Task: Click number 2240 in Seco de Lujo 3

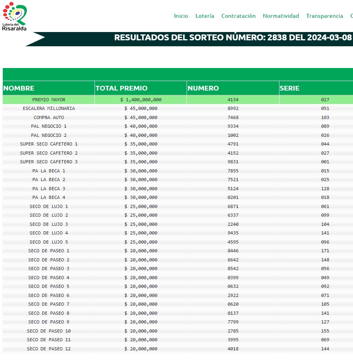Action: [233, 224]
